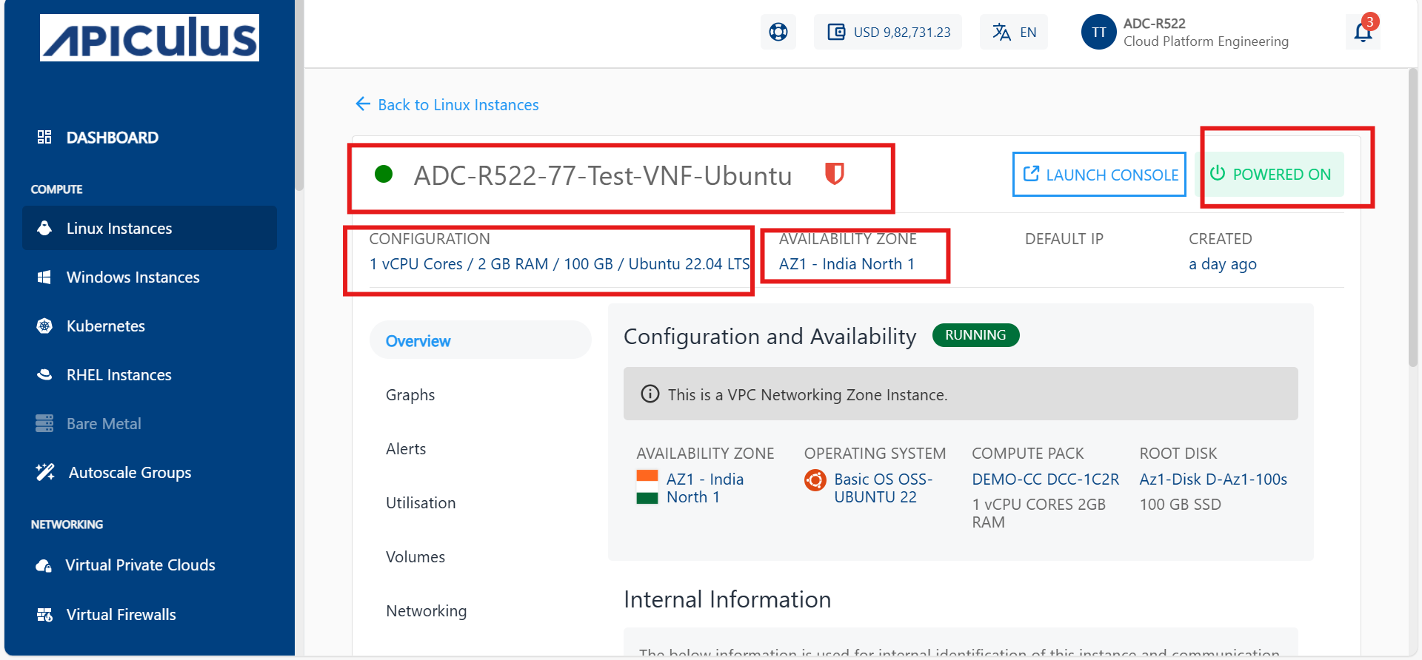Click the Autoscale Groups wand icon

click(45, 472)
